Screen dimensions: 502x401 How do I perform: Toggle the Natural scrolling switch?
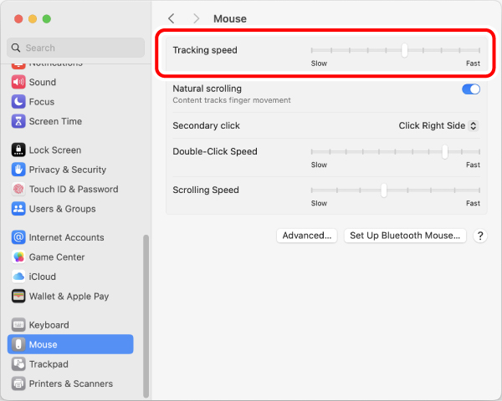click(x=470, y=89)
